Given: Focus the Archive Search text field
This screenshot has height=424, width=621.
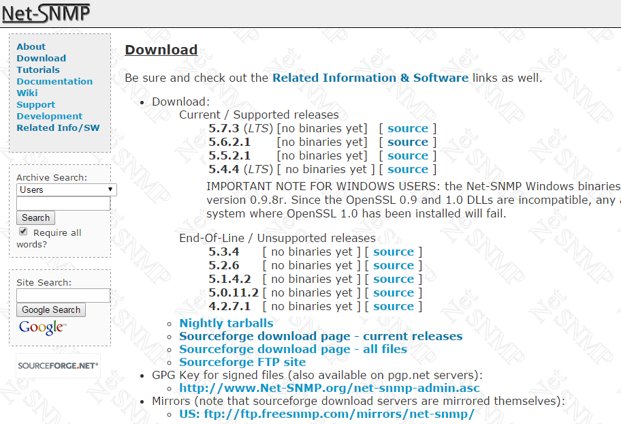Looking at the screenshot, I should (x=63, y=203).
